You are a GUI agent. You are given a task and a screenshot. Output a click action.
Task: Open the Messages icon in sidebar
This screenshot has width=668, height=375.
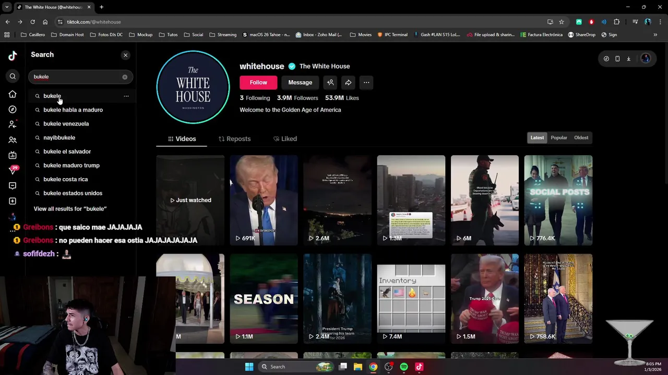pyautogui.click(x=13, y=185)
